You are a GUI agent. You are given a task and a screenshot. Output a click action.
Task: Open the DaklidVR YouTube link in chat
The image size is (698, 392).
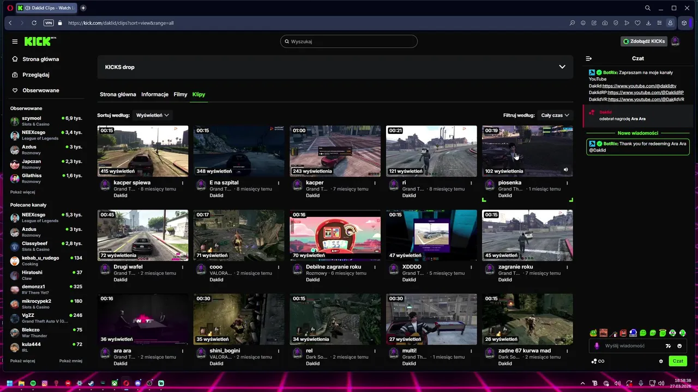pos(646,100)
